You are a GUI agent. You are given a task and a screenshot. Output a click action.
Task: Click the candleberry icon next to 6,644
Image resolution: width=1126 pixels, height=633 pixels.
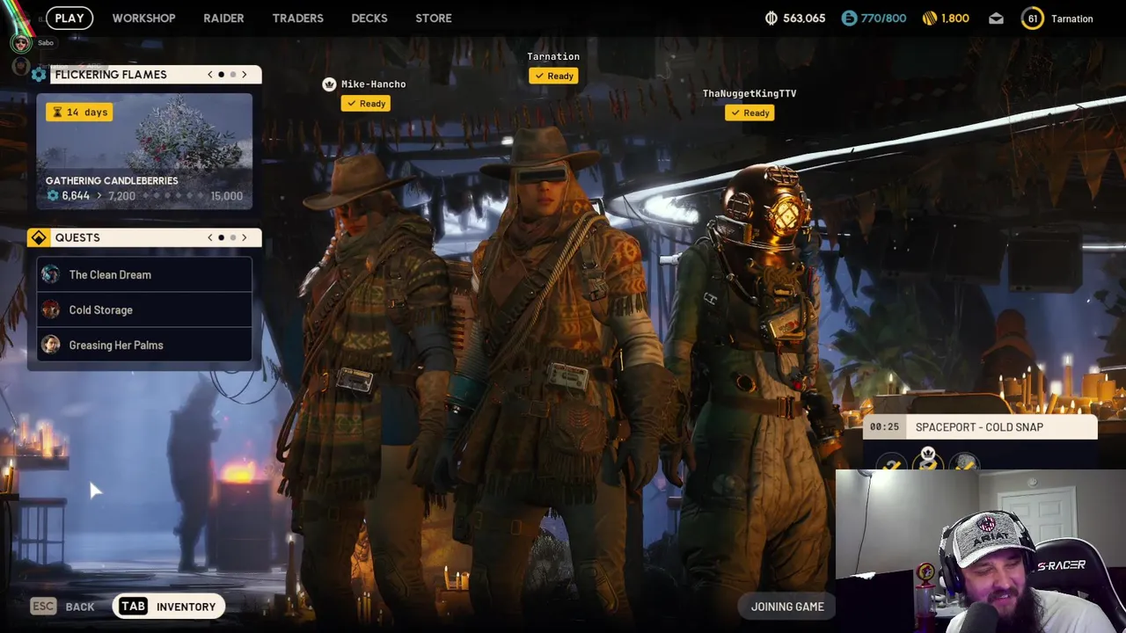click(x=53, y=196)
